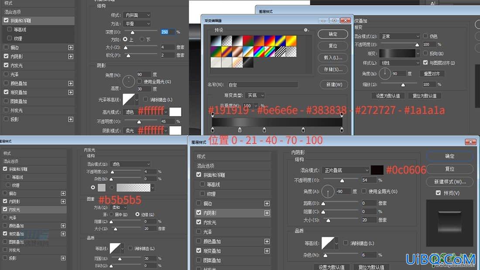Select the 下 direction radio button
The height and width of the screenshot is (270, 480).
142,39
